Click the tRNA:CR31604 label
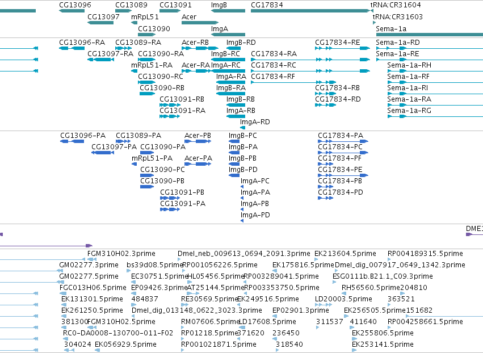 (395, 5)
